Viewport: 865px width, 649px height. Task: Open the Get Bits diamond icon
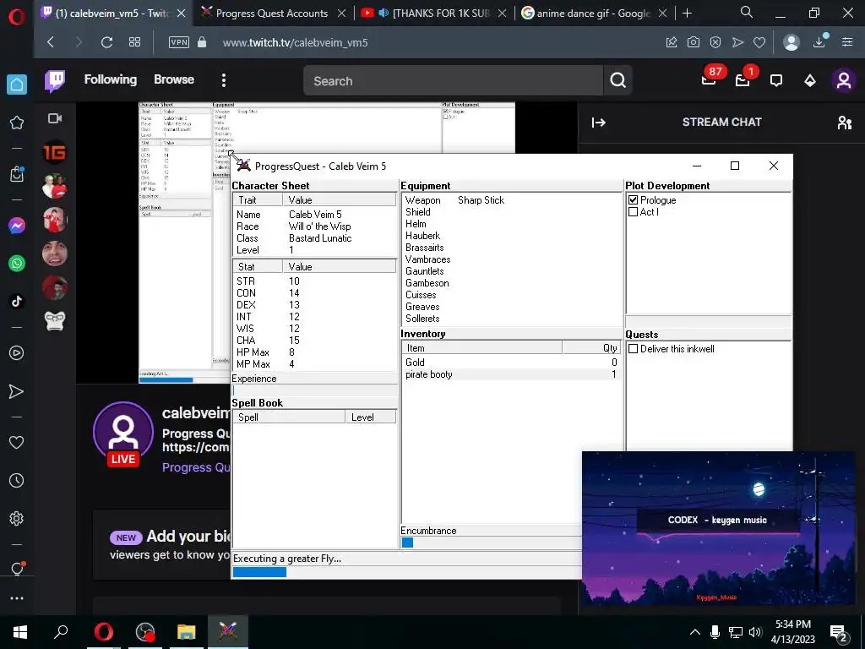tap(810, 80)
